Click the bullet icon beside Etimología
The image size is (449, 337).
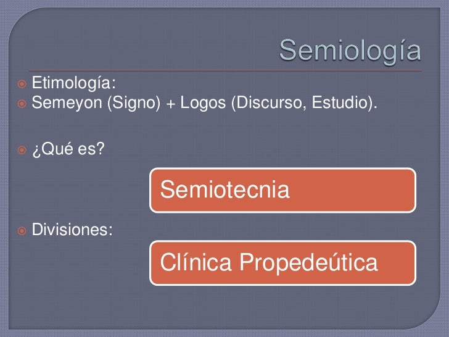pyautogui.click(x=22, y=82)
